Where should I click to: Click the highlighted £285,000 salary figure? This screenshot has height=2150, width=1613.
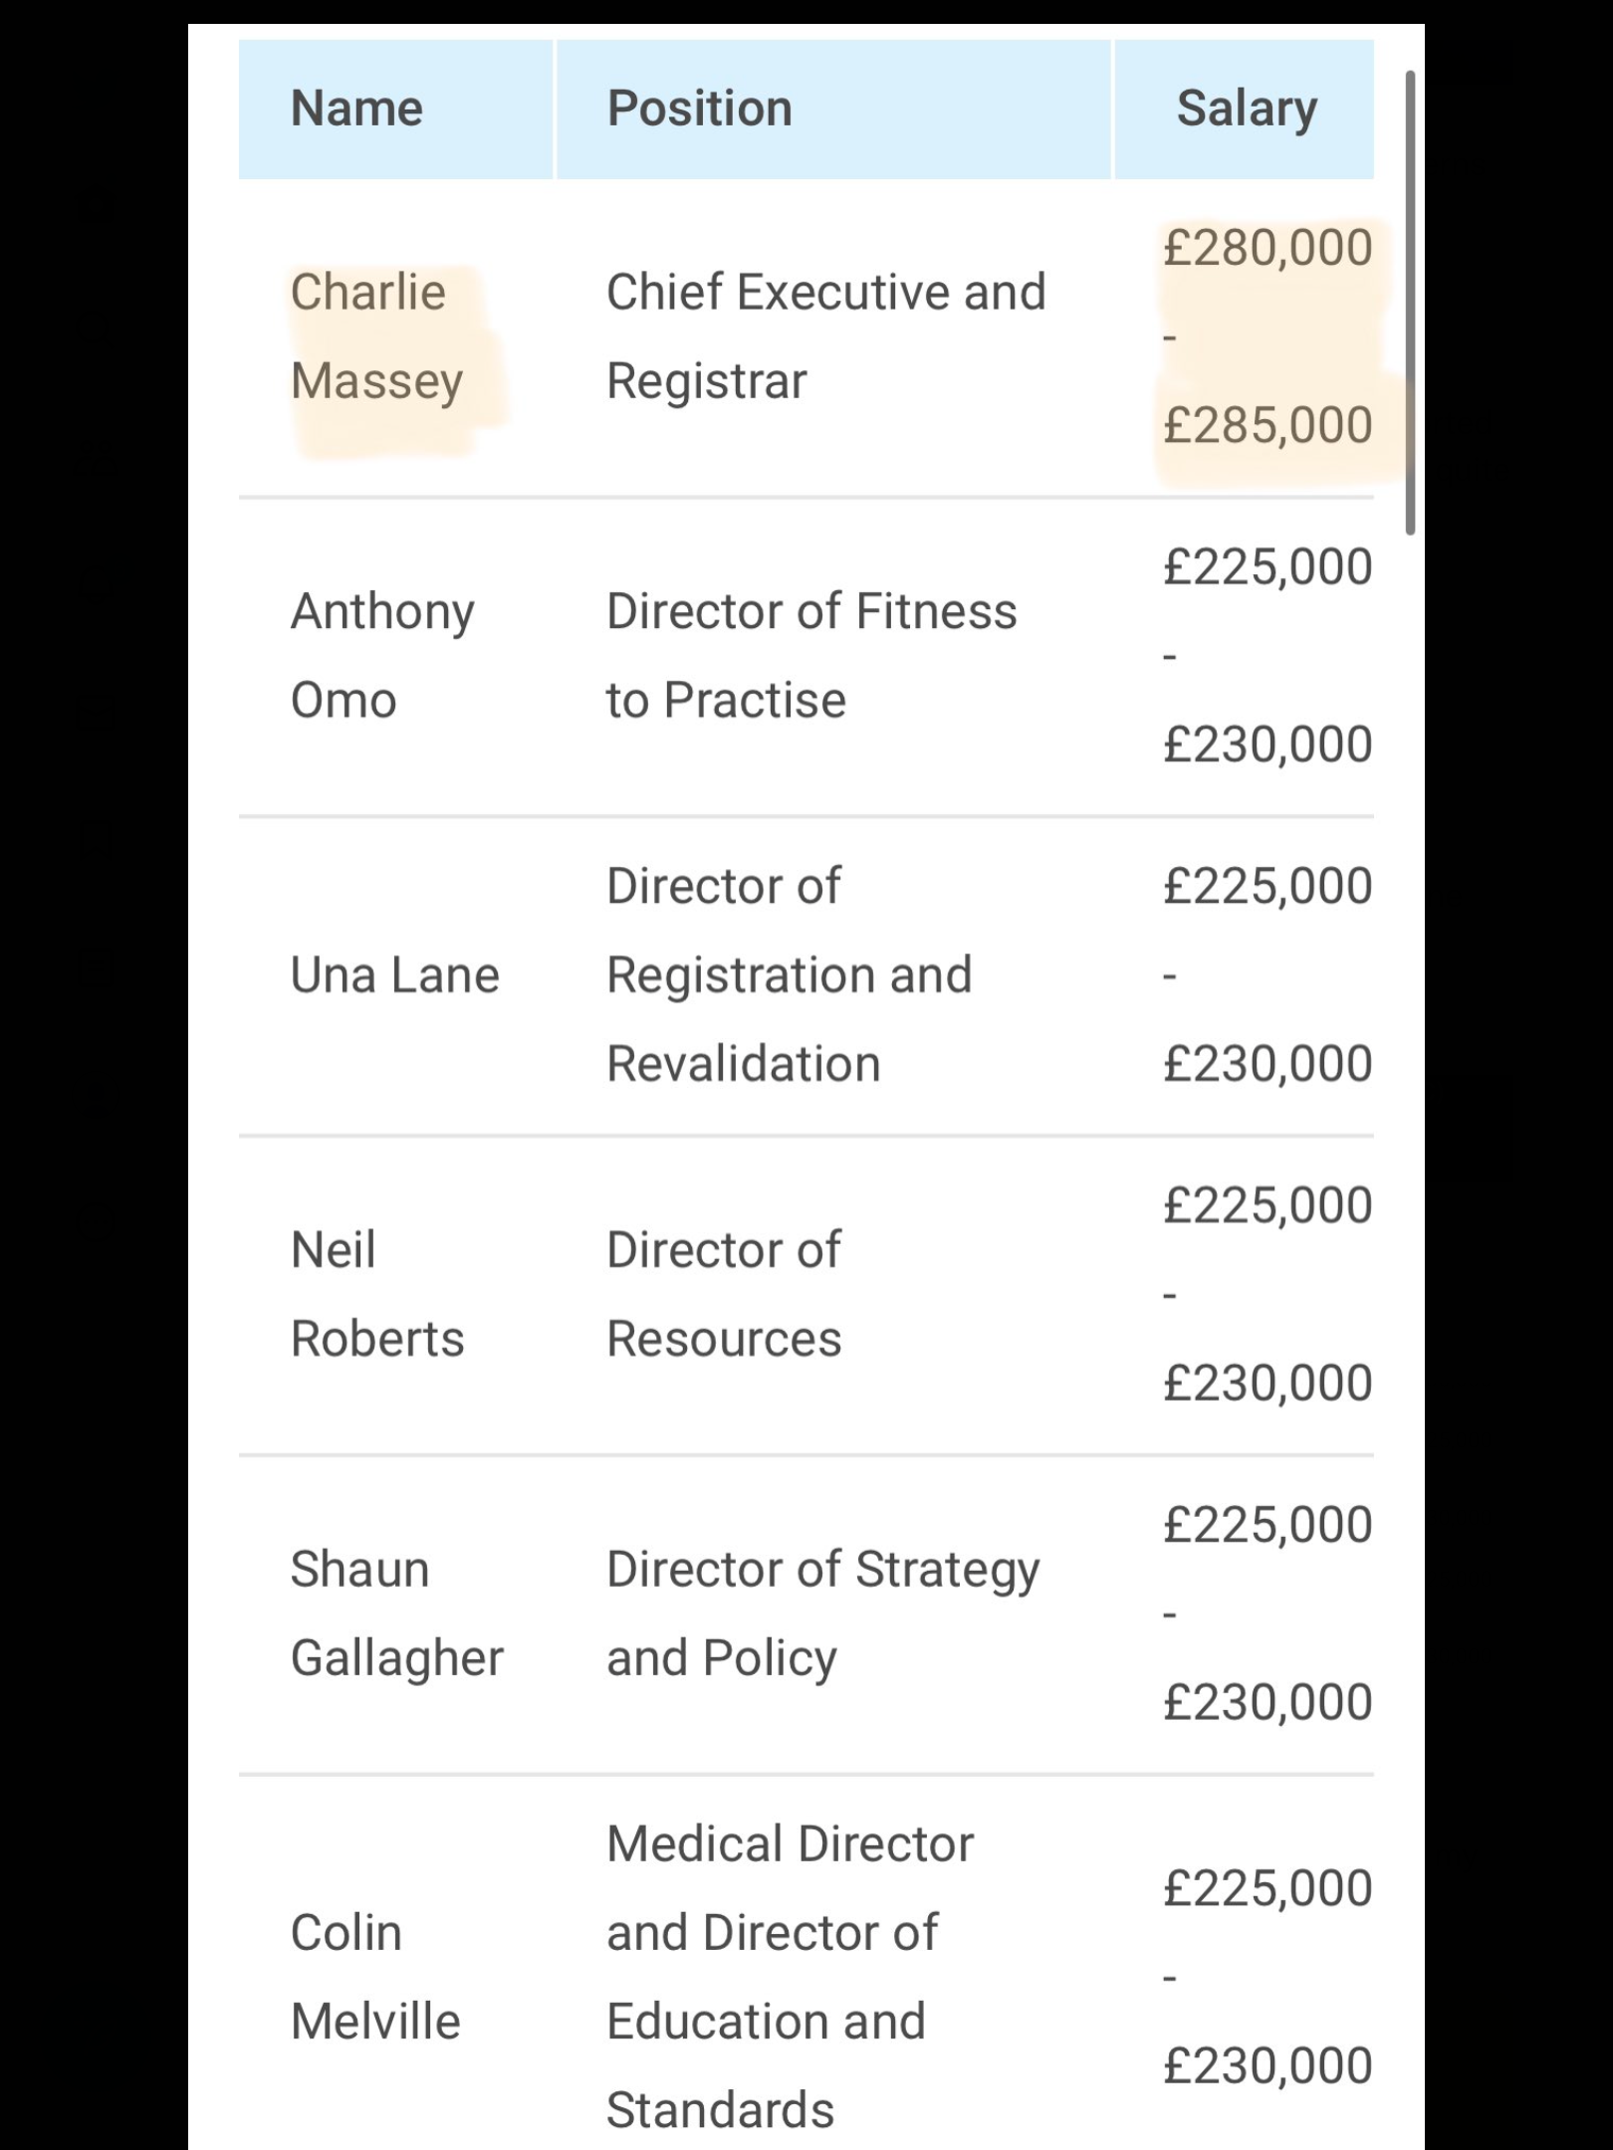click(x=1267, y=425)
